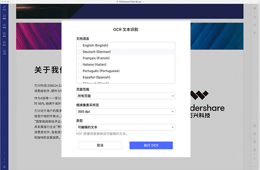This screenshot has height=170, width=260.
Task: Check the Deutsch (German) language box
Action: click(x=80, y=52)
